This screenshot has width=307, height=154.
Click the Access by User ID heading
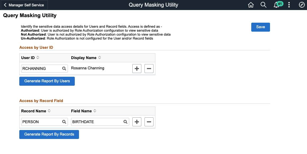coord(36,47)
